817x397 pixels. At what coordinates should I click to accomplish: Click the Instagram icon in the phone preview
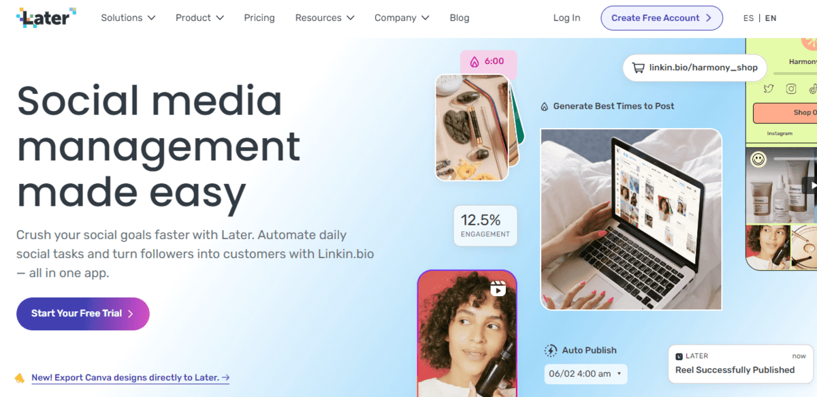[791, 89]
